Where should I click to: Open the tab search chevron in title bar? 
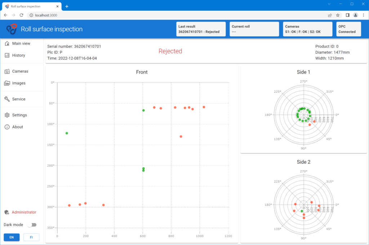(329, 4)
